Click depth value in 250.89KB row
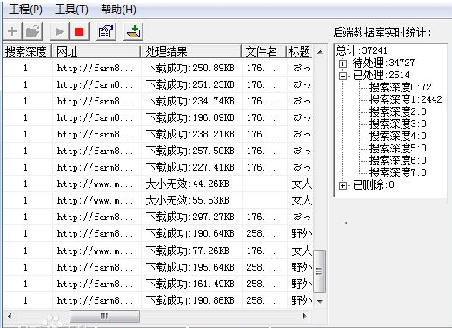The height and width of the screenshot is (328, 452). pos(25,68)
